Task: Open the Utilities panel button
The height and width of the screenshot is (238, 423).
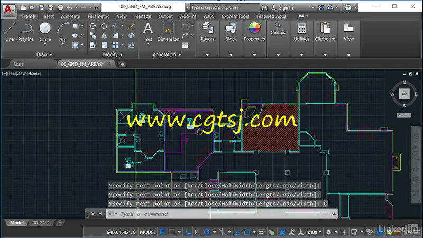Action: click(x=301, y=32)
